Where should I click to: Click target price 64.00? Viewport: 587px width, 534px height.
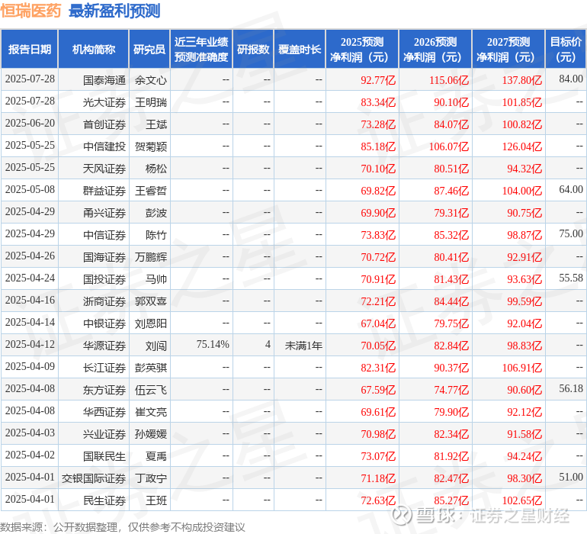[571, 189]
